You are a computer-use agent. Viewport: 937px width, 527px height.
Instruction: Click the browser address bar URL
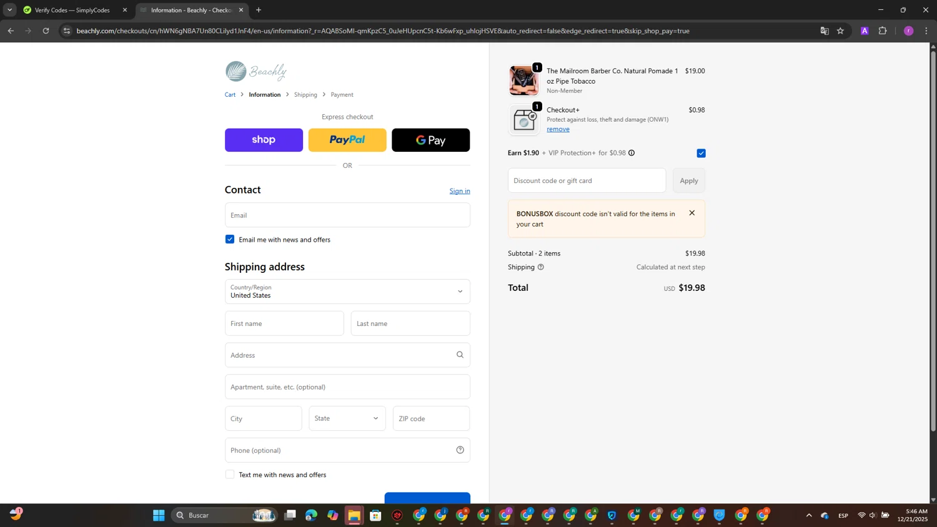coord(382,31)
